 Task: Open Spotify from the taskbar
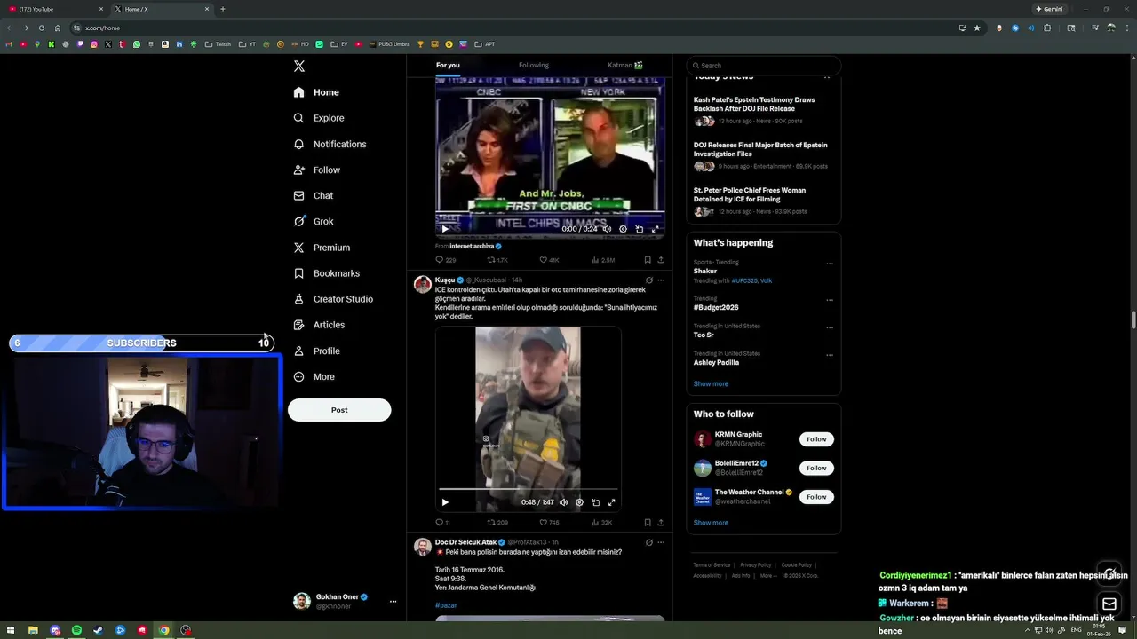click(76, 630)
